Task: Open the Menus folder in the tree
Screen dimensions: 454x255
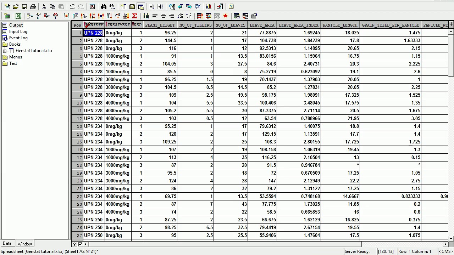Action: (16, 57)
